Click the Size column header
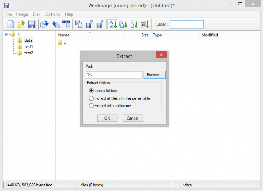263x191 pixels. coord(137,35)
